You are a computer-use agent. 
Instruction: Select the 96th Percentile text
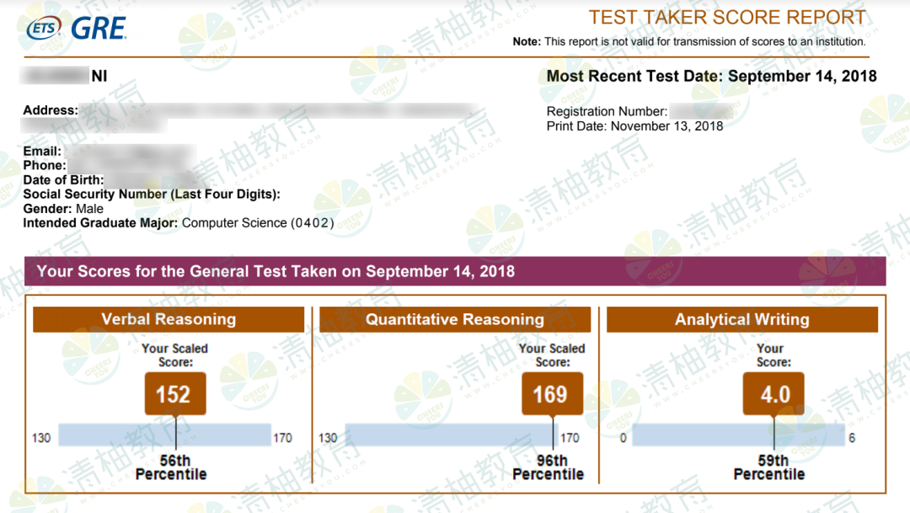tap(549, 468)
